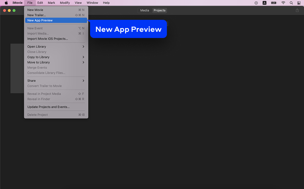Close the File menu in menu bar
The width and height of the screenshot is (304, 189).
[30, 3]
